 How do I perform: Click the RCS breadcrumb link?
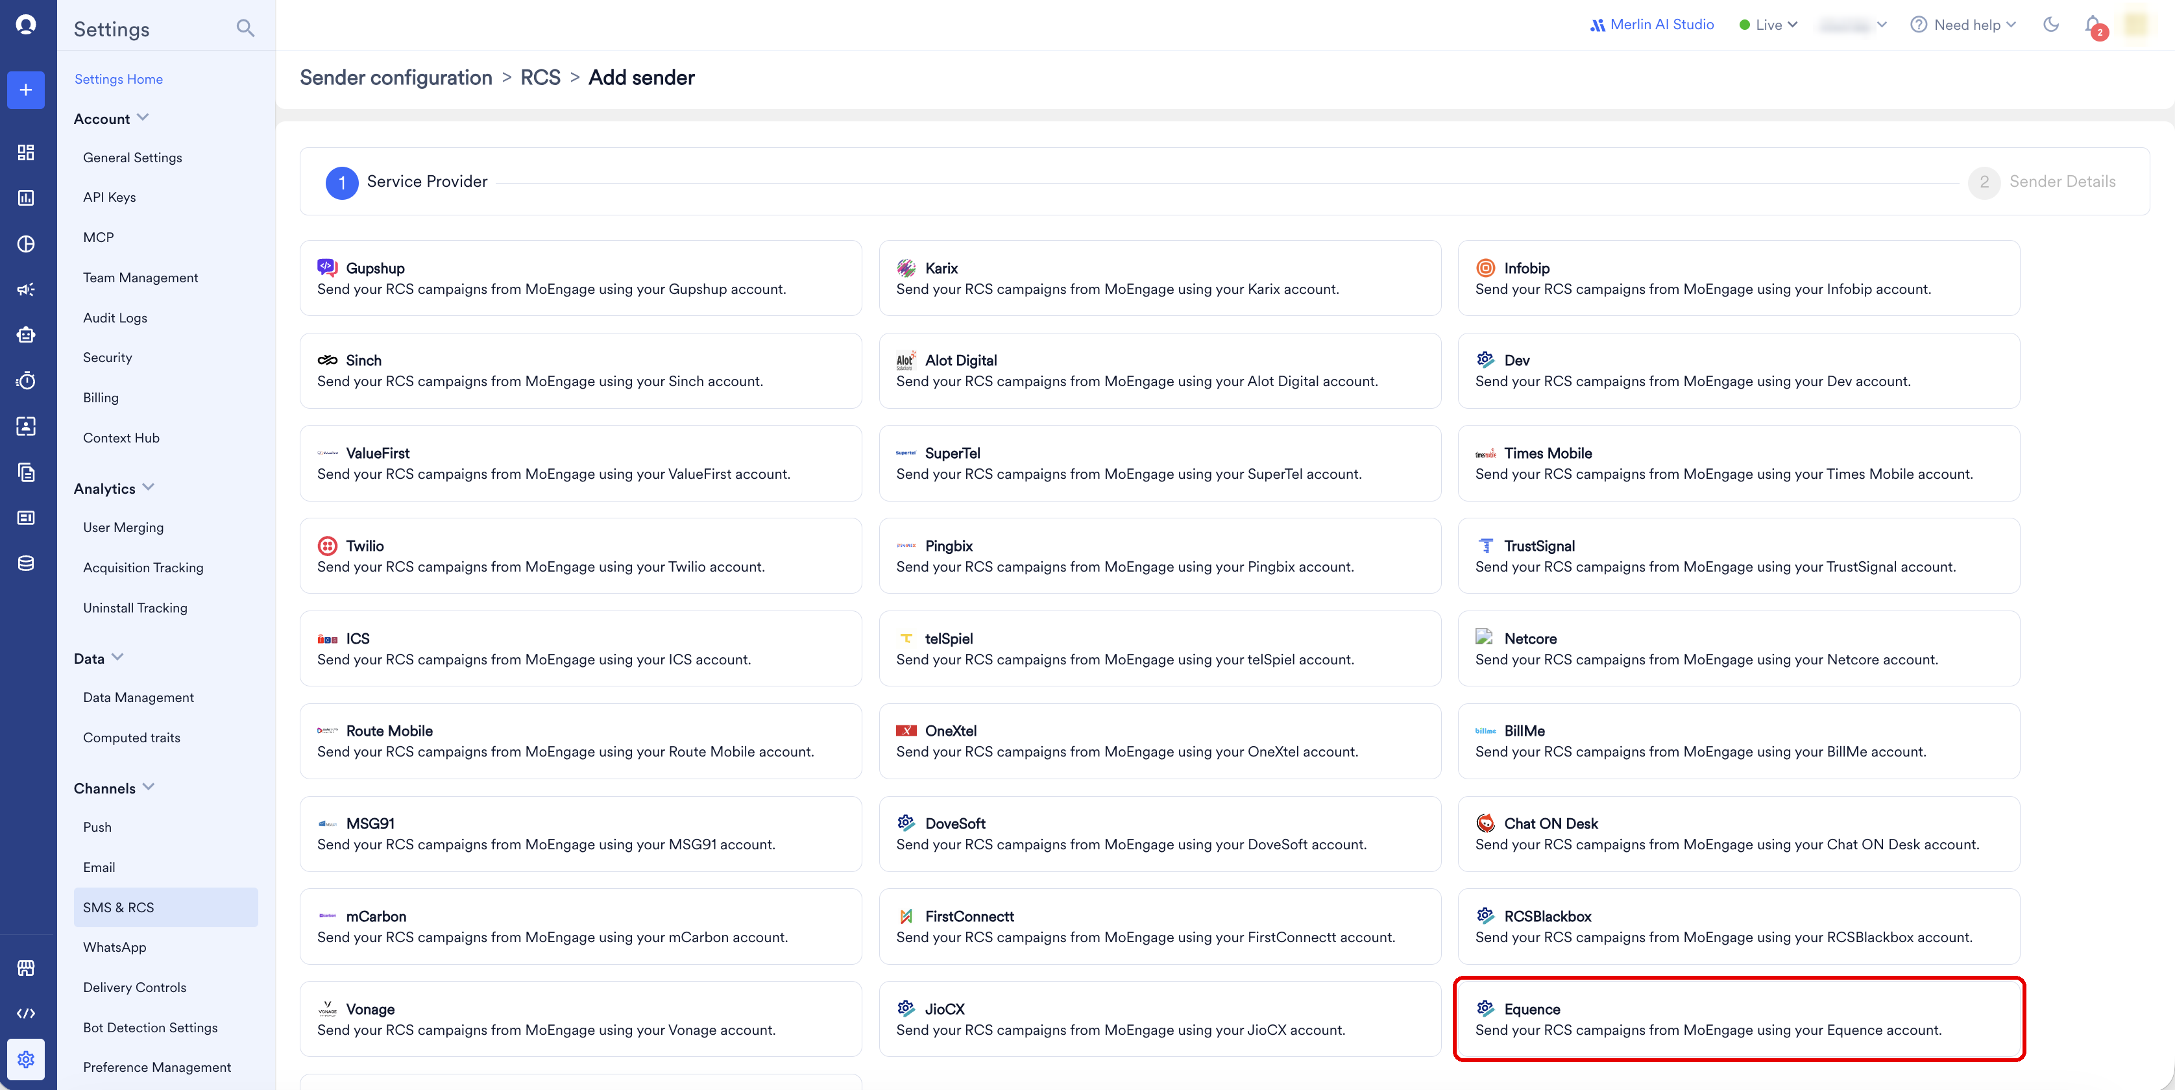541,78
